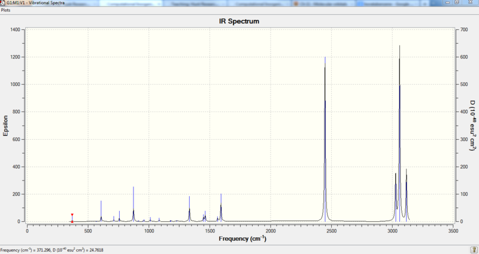Click the Frequency (cm-1) axis label
This screenshot has width=479, height=254.
[242, 238]
